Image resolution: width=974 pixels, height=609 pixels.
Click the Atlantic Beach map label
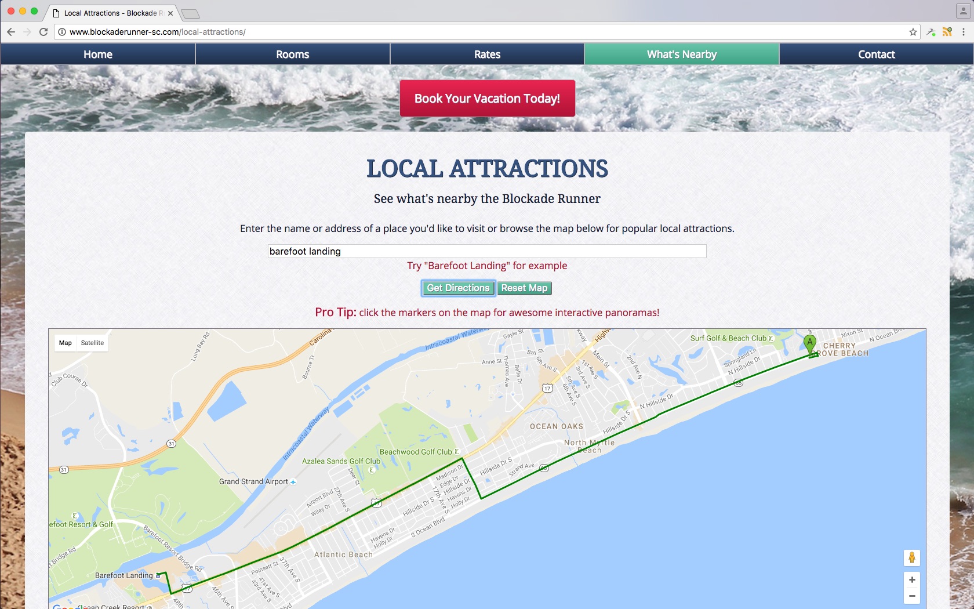[x=343, y=554]
